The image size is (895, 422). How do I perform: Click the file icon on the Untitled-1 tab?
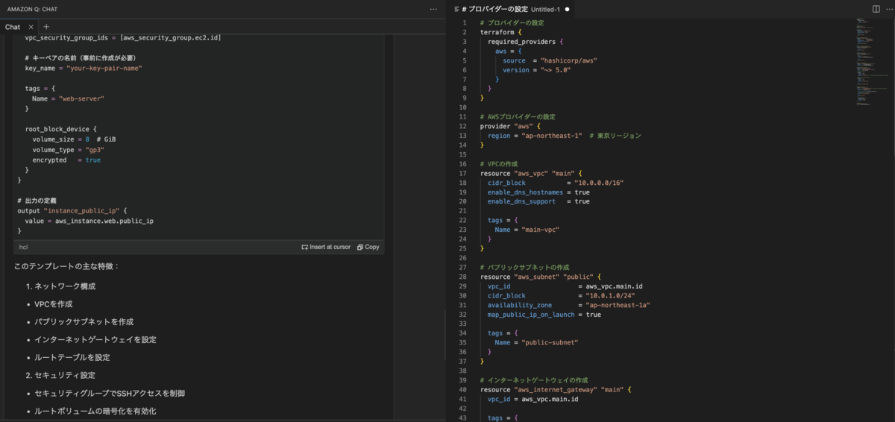tap(456, 9)
